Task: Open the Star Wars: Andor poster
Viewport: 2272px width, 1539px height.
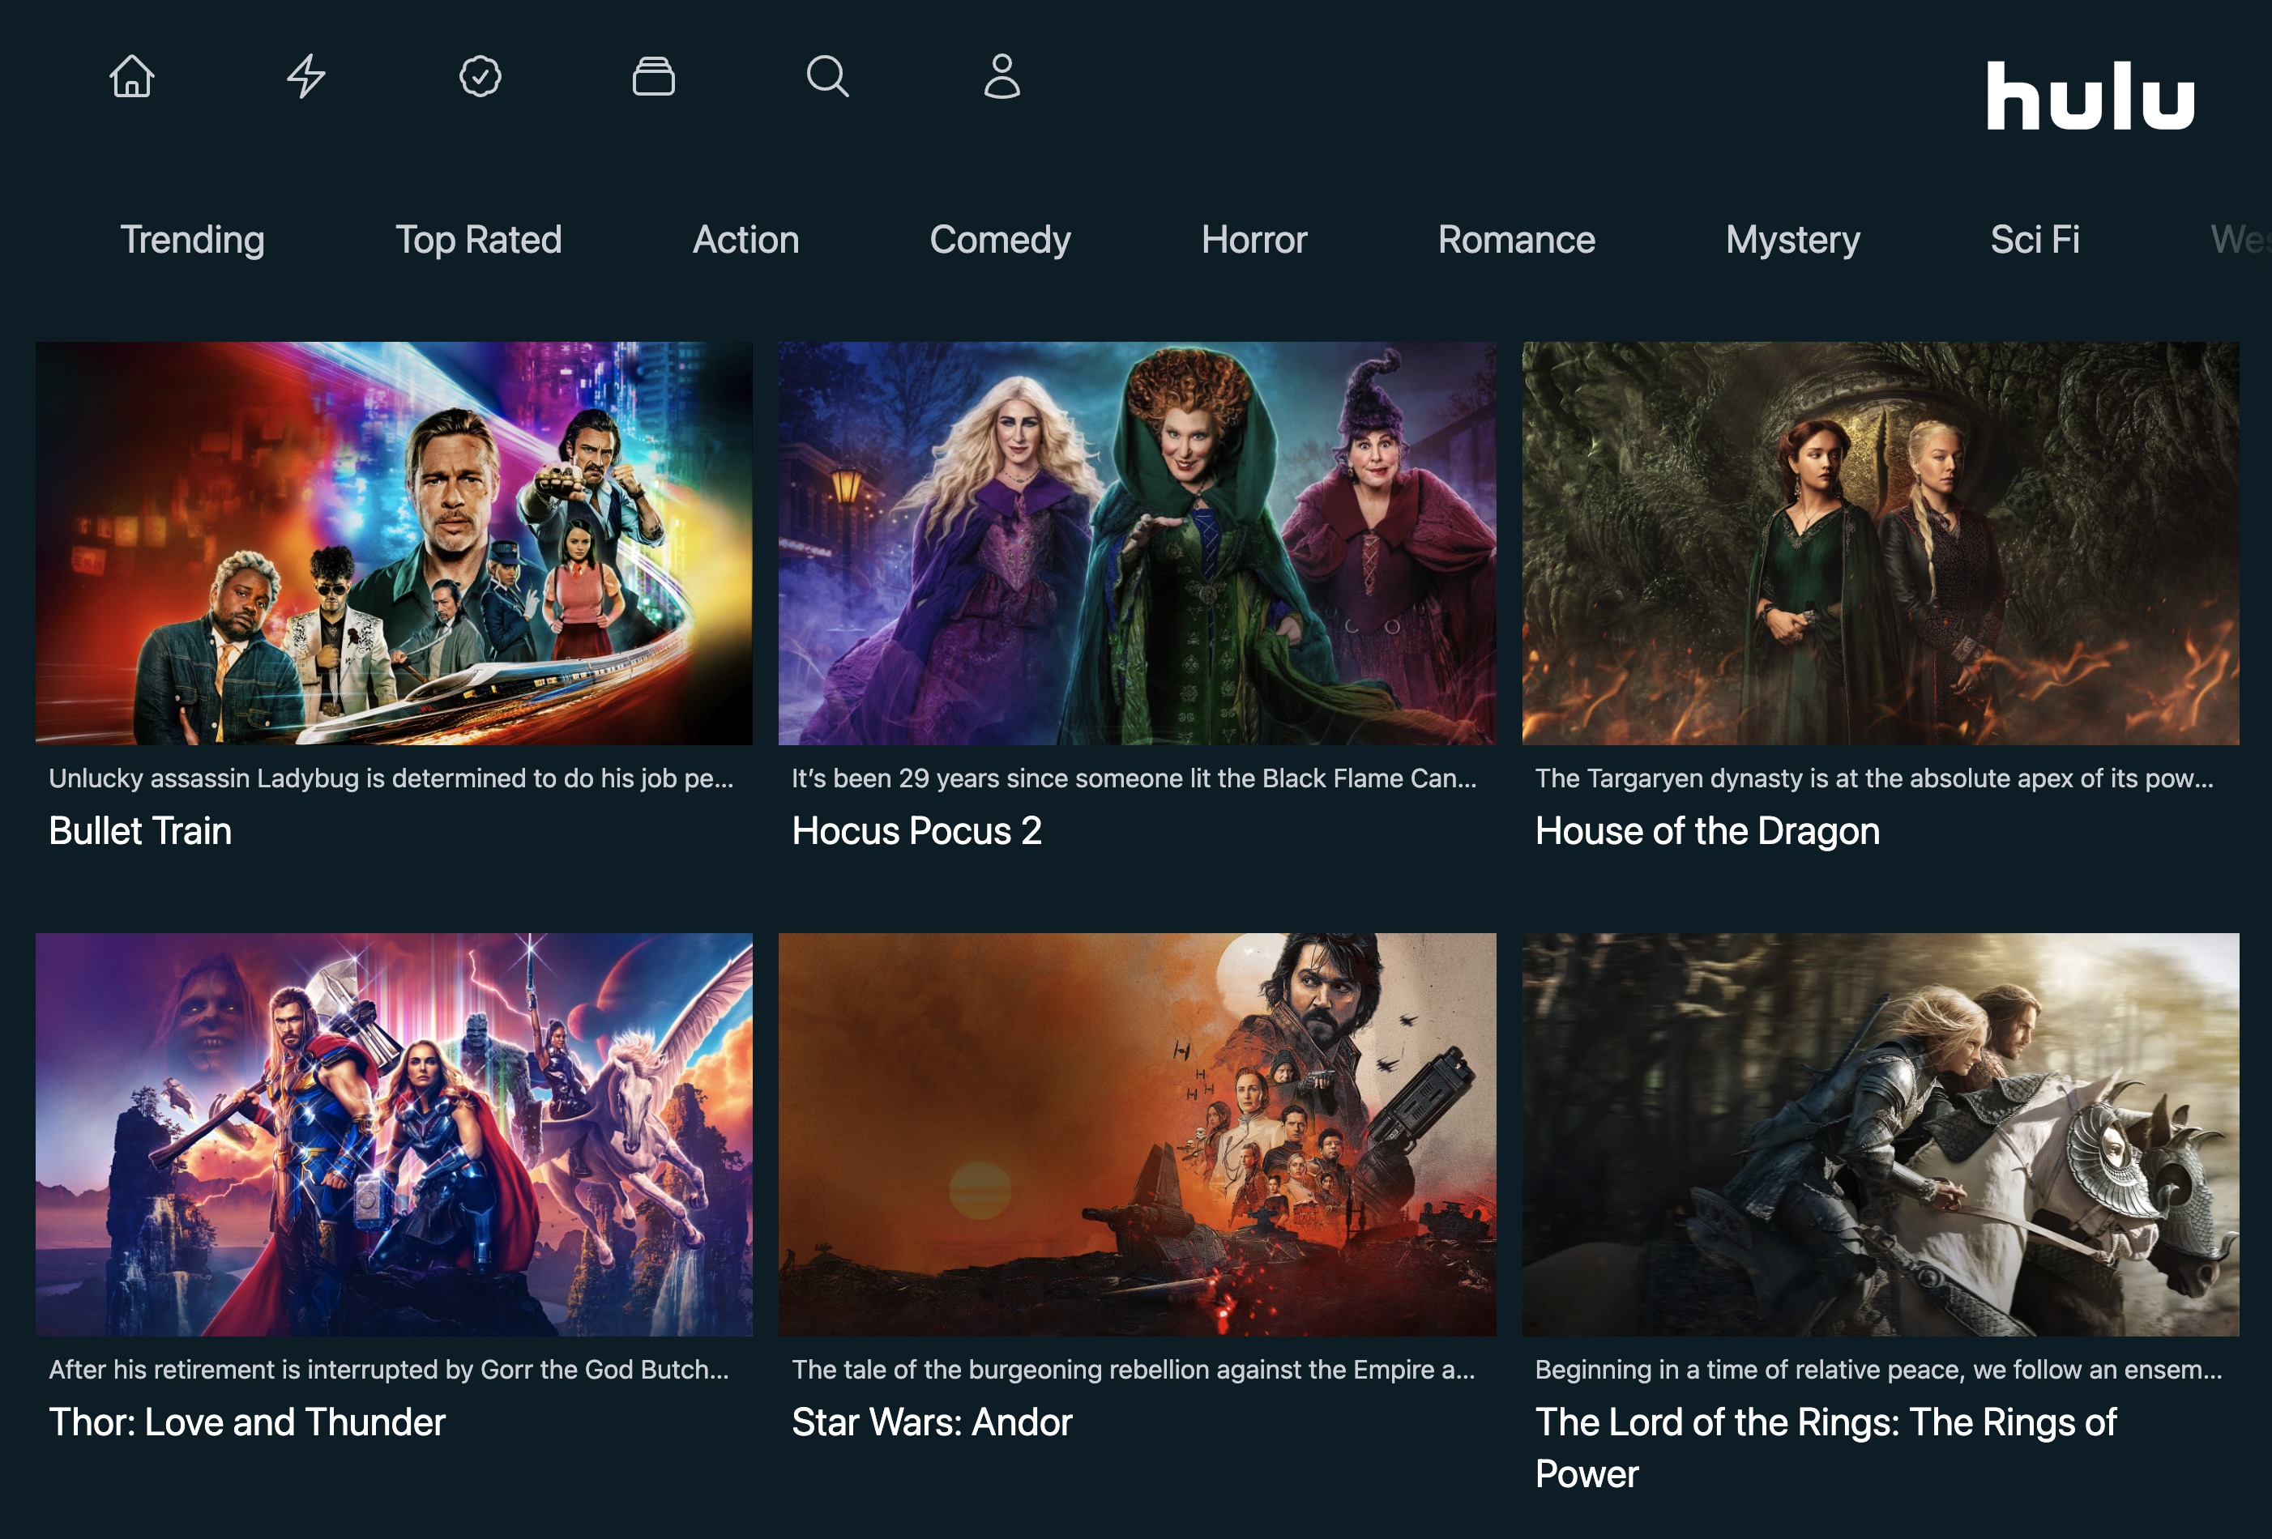Action: [1137, 1135]
